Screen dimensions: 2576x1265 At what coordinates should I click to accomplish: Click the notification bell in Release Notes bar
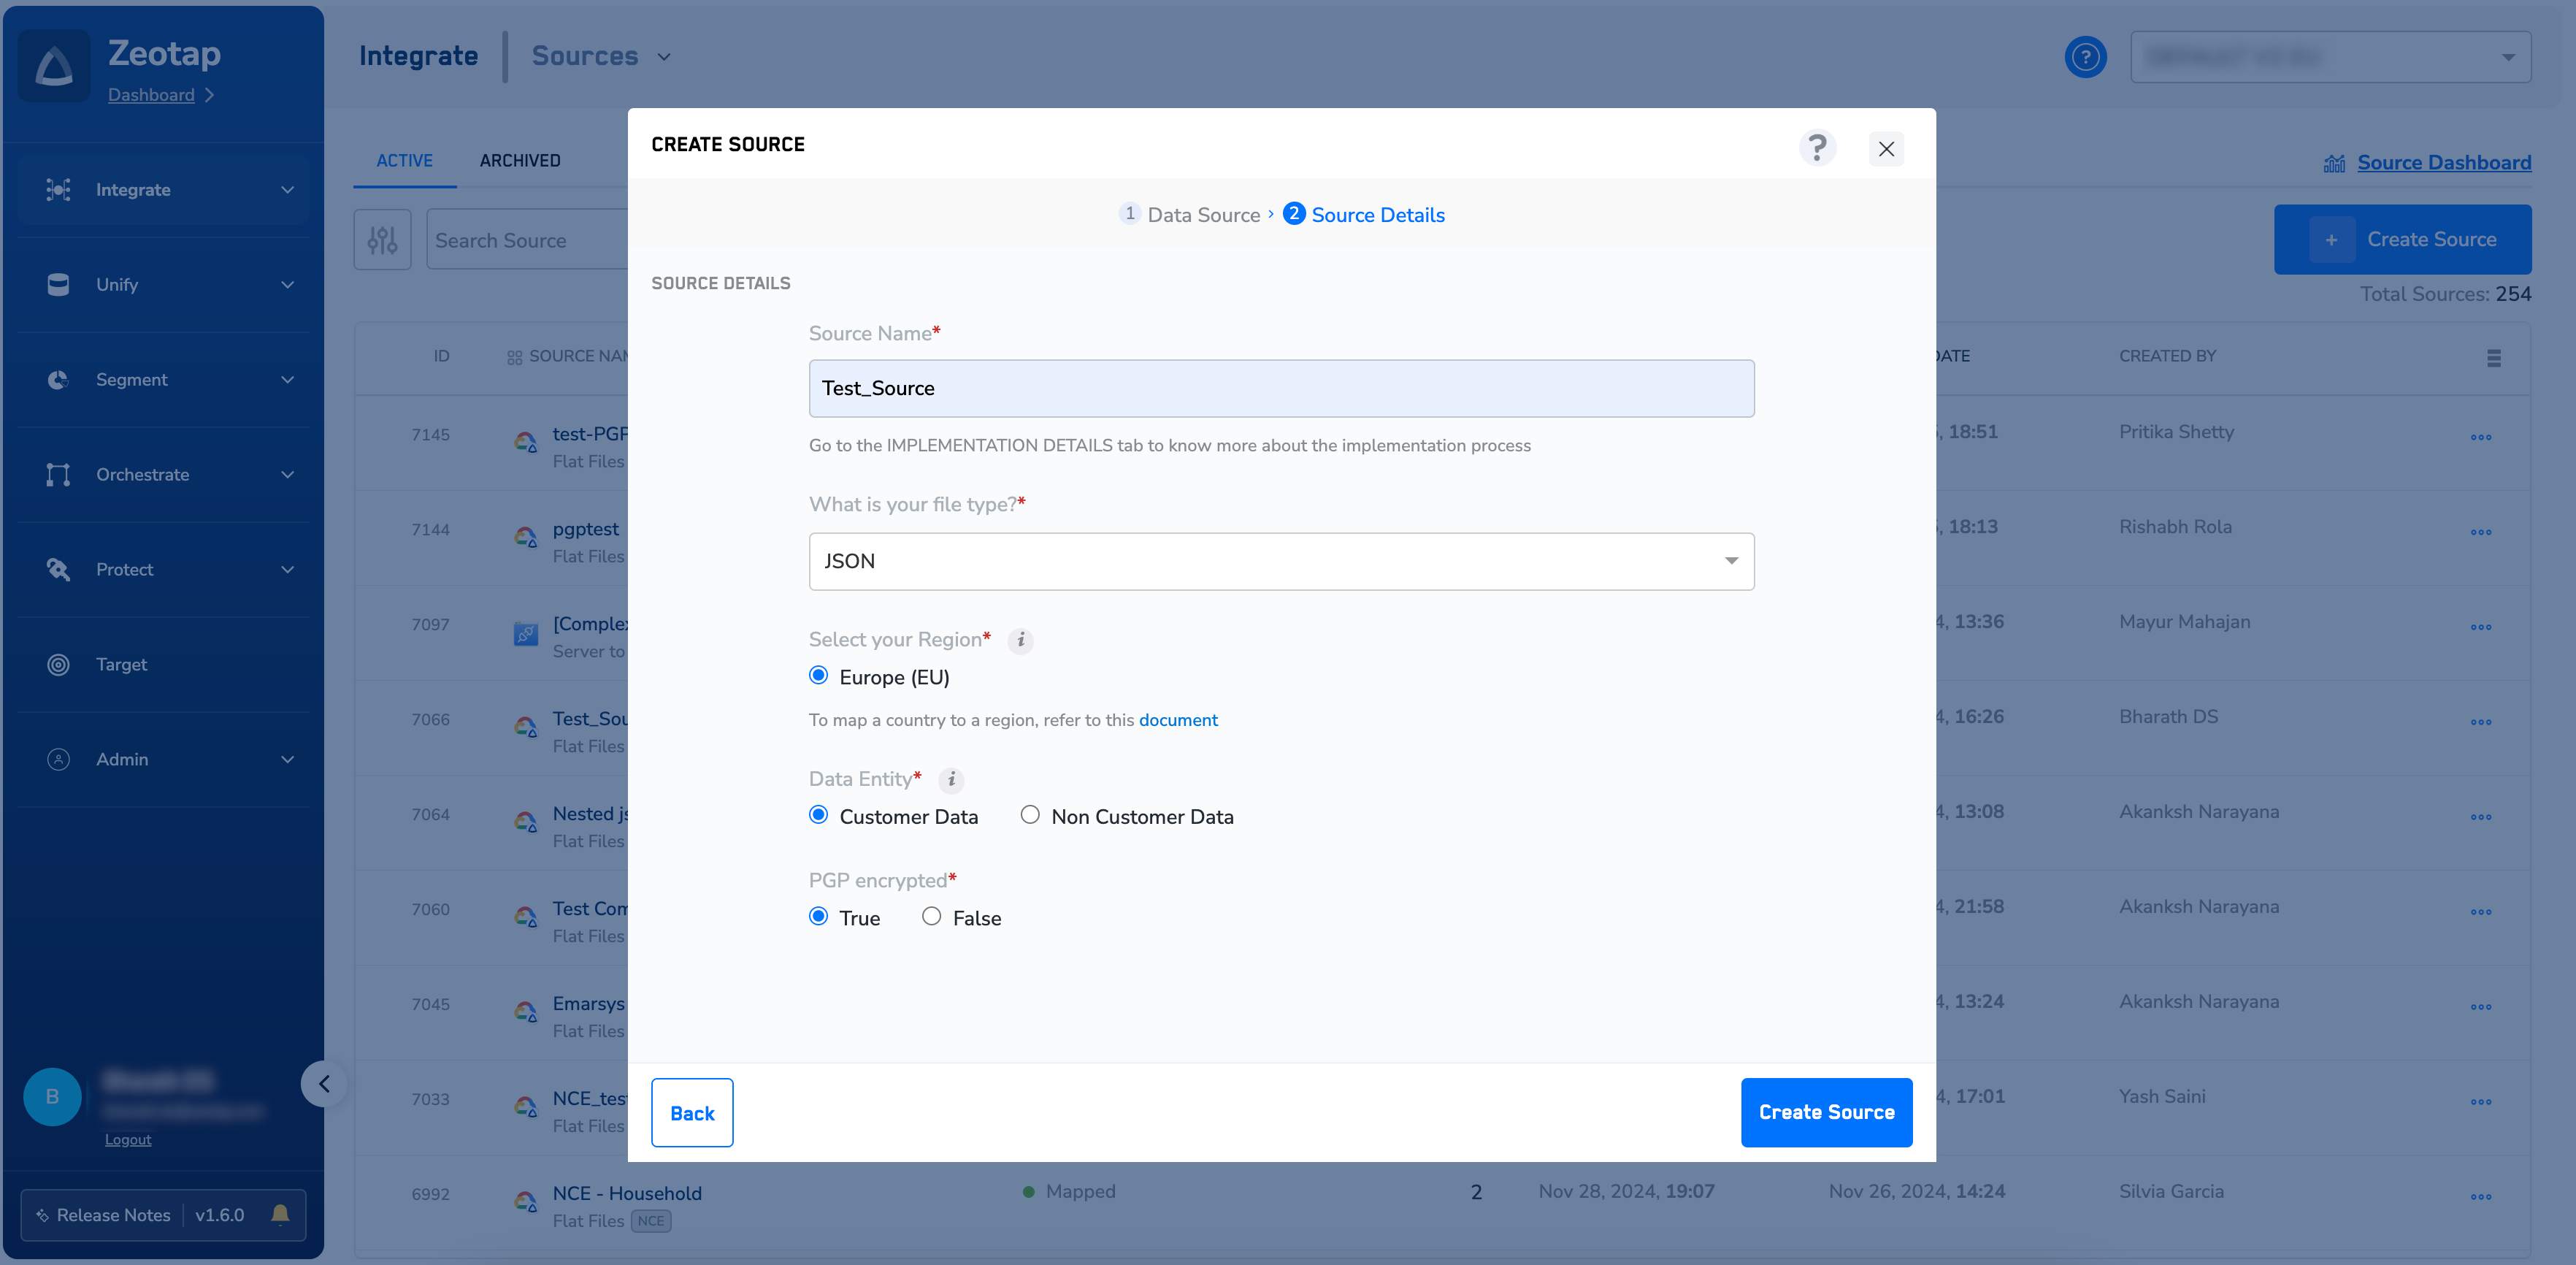coord(280,1214)
